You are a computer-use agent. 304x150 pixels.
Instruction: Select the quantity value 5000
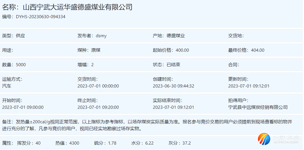coord(21,65)
